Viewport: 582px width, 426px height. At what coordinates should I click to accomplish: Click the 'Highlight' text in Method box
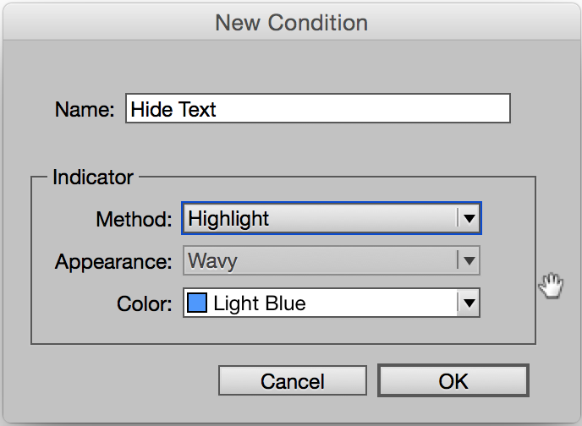pos(228,219)
